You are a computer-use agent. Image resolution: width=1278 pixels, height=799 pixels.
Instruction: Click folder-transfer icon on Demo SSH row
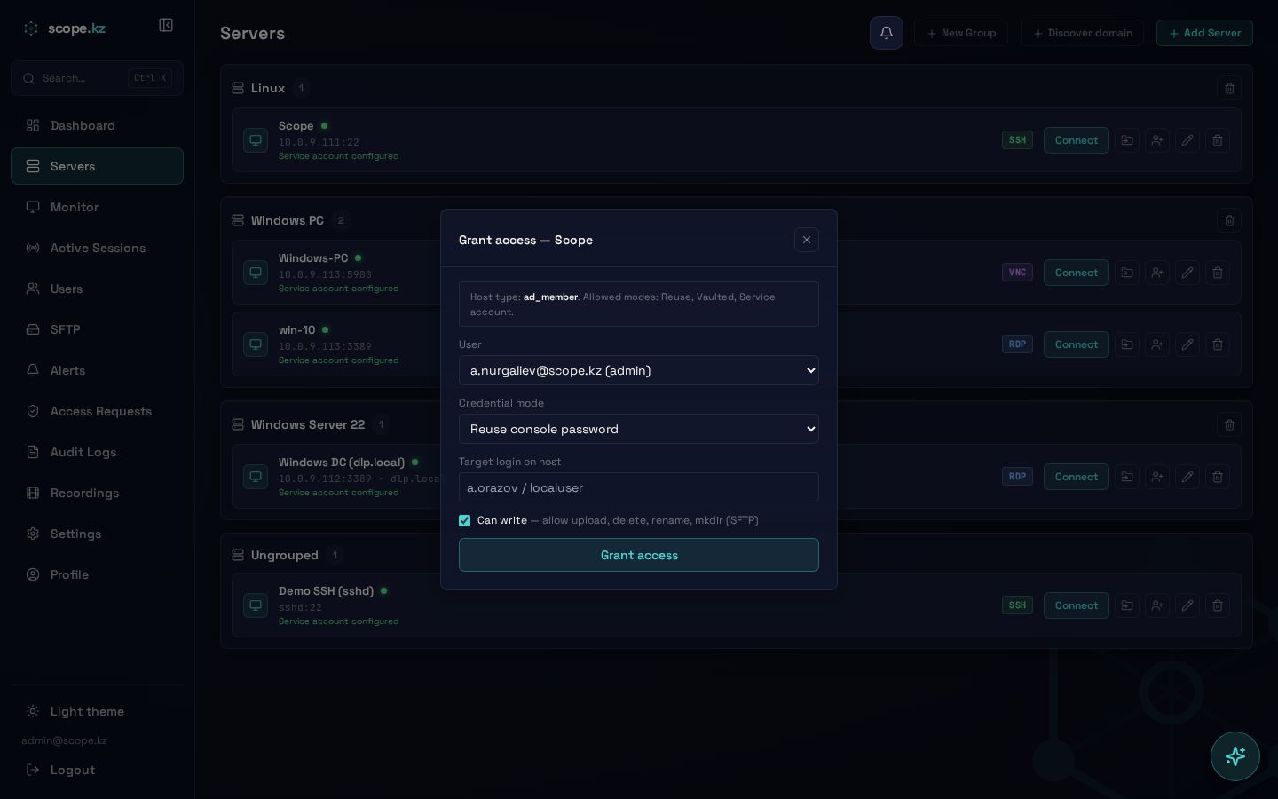1127,605
